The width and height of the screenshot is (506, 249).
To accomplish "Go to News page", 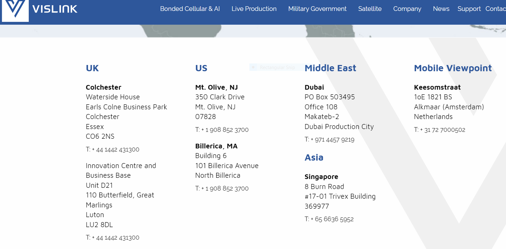I will (x=441, y=9).
